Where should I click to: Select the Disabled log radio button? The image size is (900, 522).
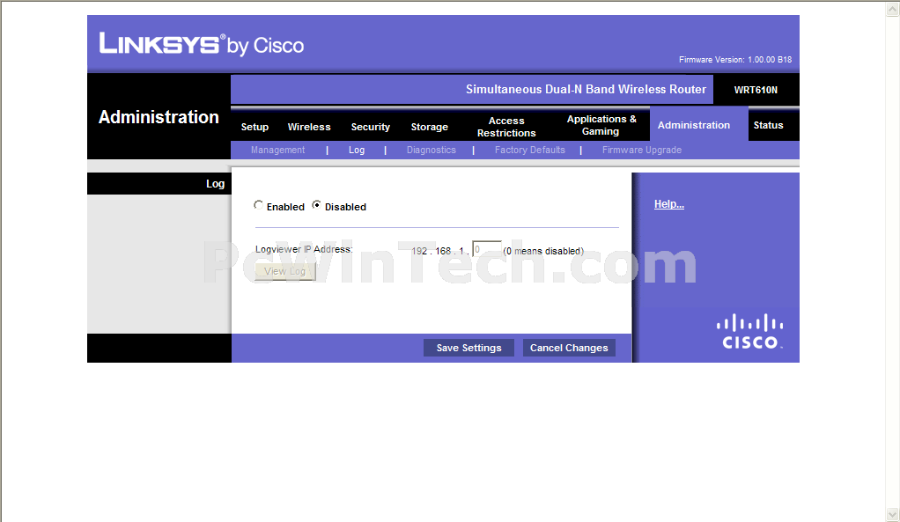pos(316,205)
